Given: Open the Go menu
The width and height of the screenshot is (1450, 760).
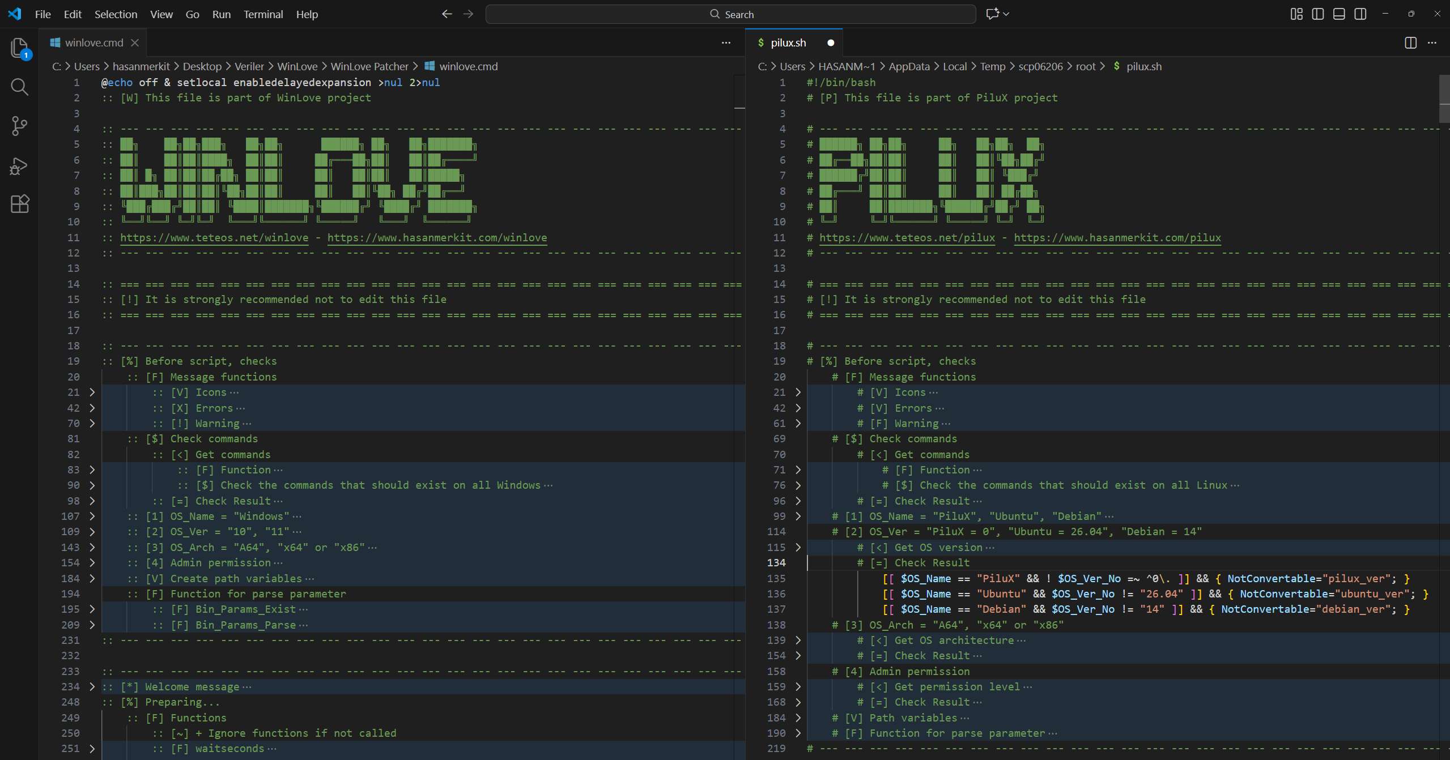Looking at the screenshot, I should click(x=193, y=14).
